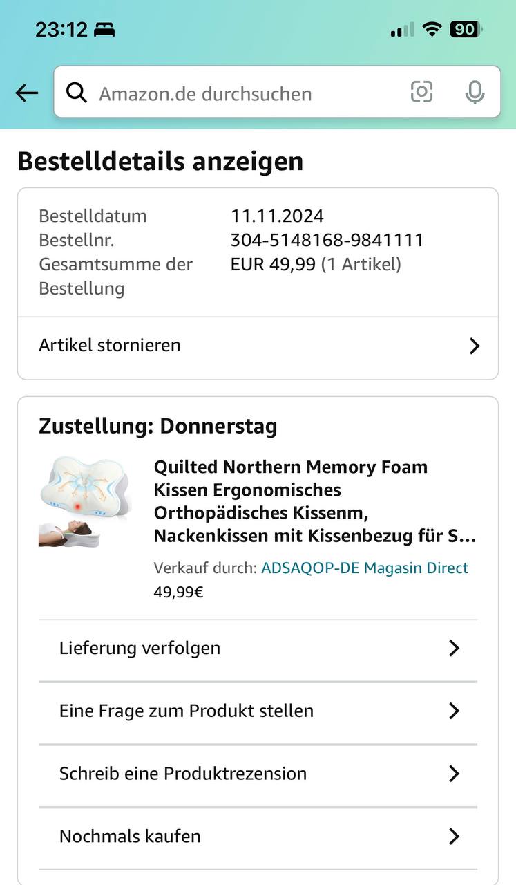Tap the search magnifier icon

click(77, 93)
